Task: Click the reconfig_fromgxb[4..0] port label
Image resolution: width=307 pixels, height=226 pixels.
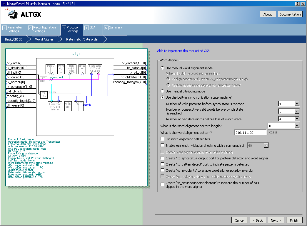Action: [x=130, y=82]
